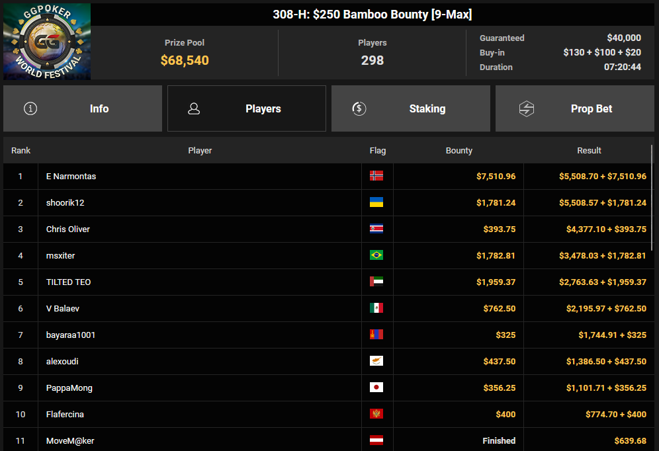This screenshot has height=451, width=659.
Task: Select the Players tab
Action: 247,108
